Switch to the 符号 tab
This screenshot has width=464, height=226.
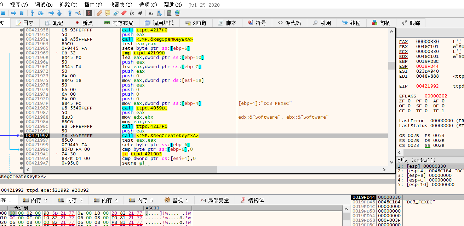pyautogui.click(x=257, y=23)
